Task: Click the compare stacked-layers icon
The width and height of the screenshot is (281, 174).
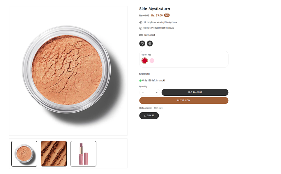Action: click(x=150, y=43)
